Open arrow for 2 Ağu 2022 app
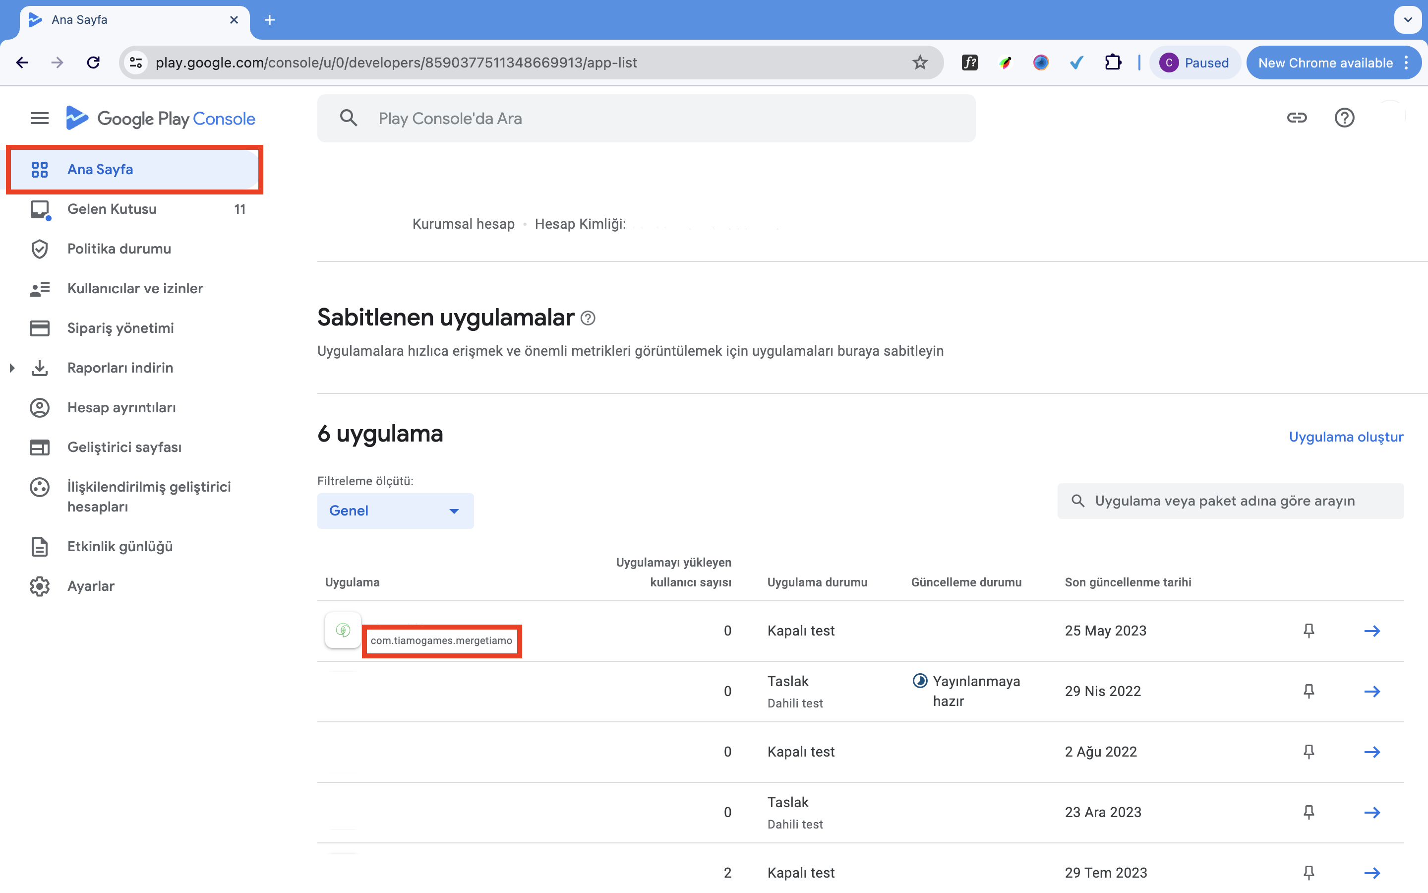Image resolution: width=1428 pixels, height=893 pixels. coord(1372,752)
